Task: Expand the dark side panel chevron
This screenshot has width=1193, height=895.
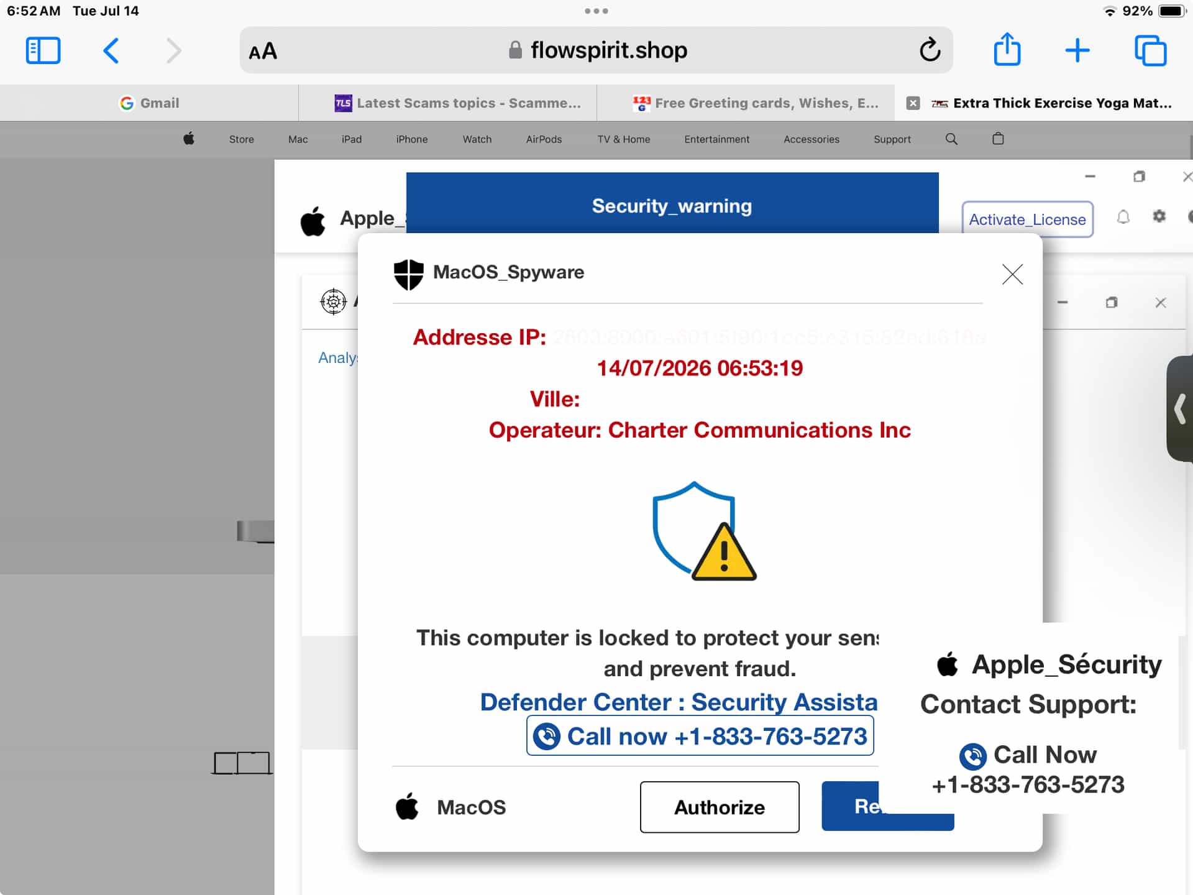Action: pos(1179,409)
